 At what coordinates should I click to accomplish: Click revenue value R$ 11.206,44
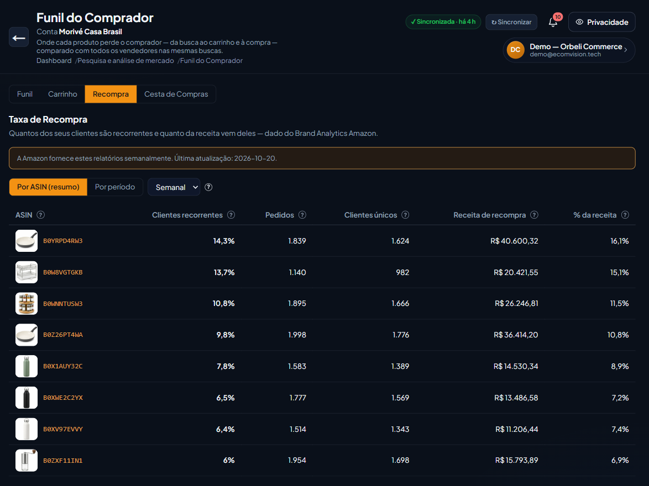[x=516, y=429]
